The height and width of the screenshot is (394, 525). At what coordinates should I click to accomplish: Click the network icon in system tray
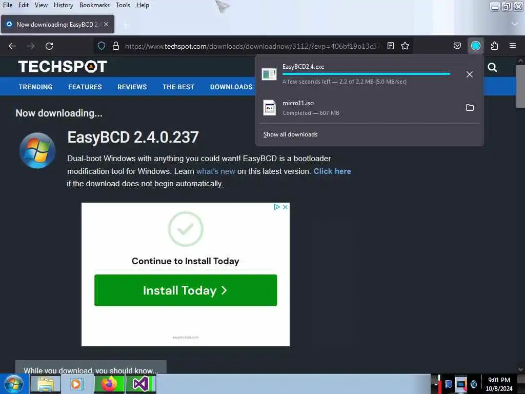click(x=461, y=384)
